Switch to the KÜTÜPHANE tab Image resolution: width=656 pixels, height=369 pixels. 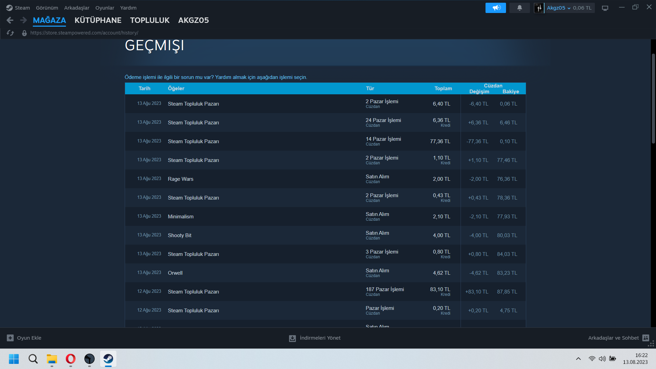tap(98, 20)
